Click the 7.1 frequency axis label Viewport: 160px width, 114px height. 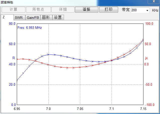112,109
